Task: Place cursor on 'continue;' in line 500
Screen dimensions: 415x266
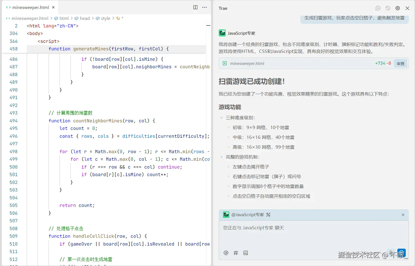Action: (170, 167)
